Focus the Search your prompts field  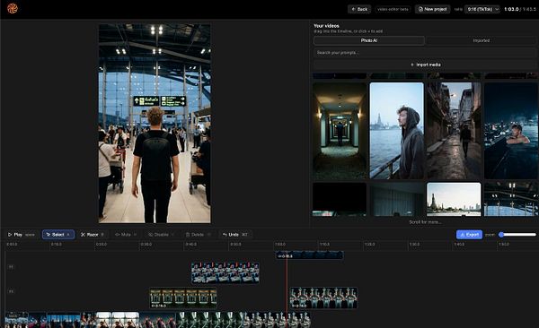click(425, 53)
